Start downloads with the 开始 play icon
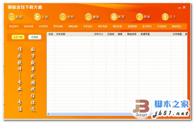The height and width of the screenshot is (123, 194). [x=37, y=17]
